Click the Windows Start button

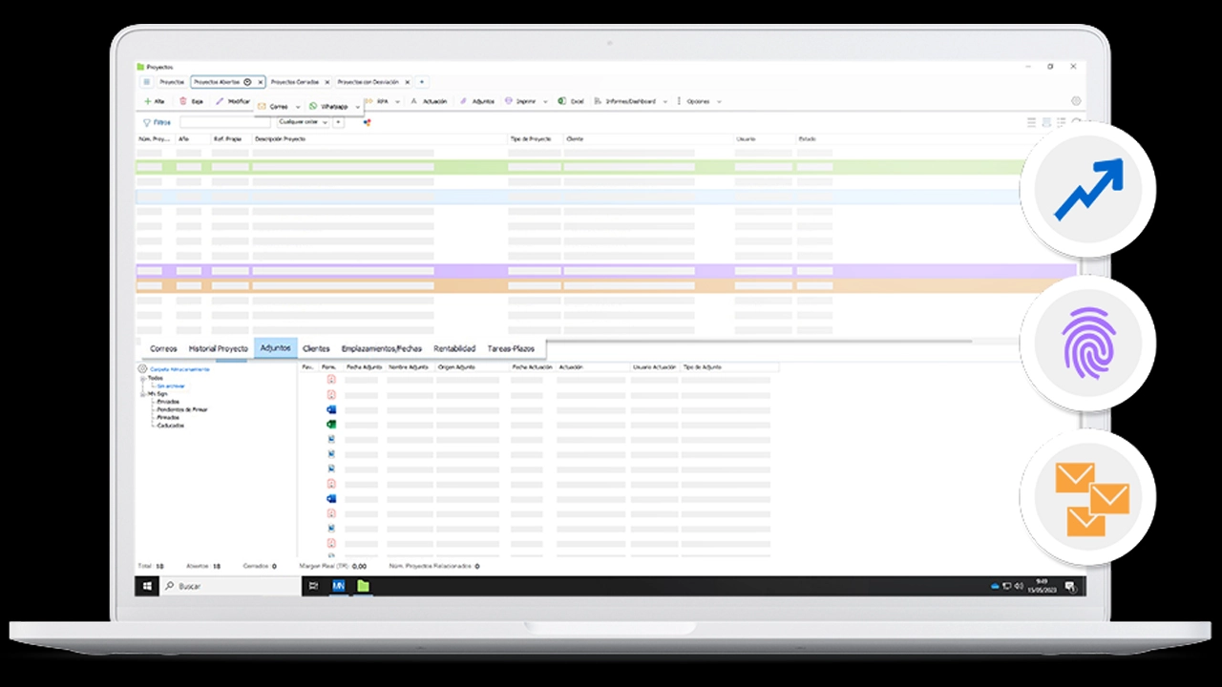pos(148,586)
